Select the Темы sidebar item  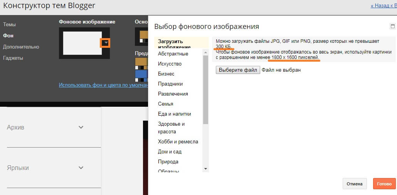[9, 25]
